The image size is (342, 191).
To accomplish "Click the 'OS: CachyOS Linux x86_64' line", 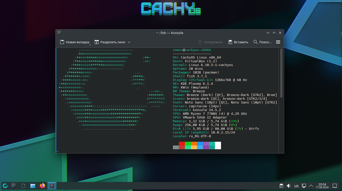I will (x=197, y=57).
